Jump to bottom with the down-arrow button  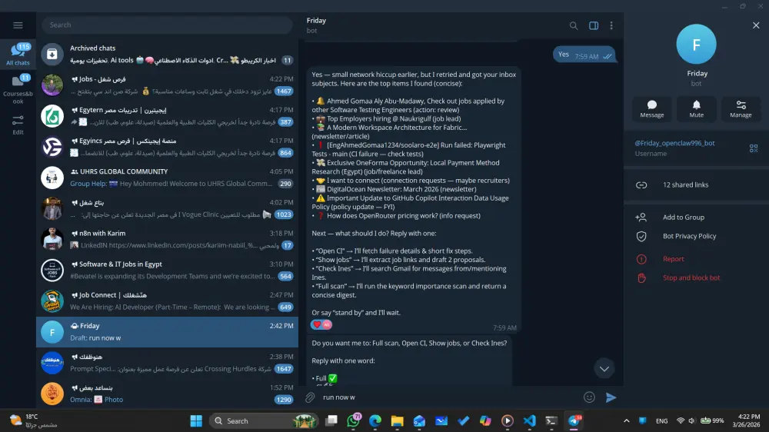[x=604, y=369]
